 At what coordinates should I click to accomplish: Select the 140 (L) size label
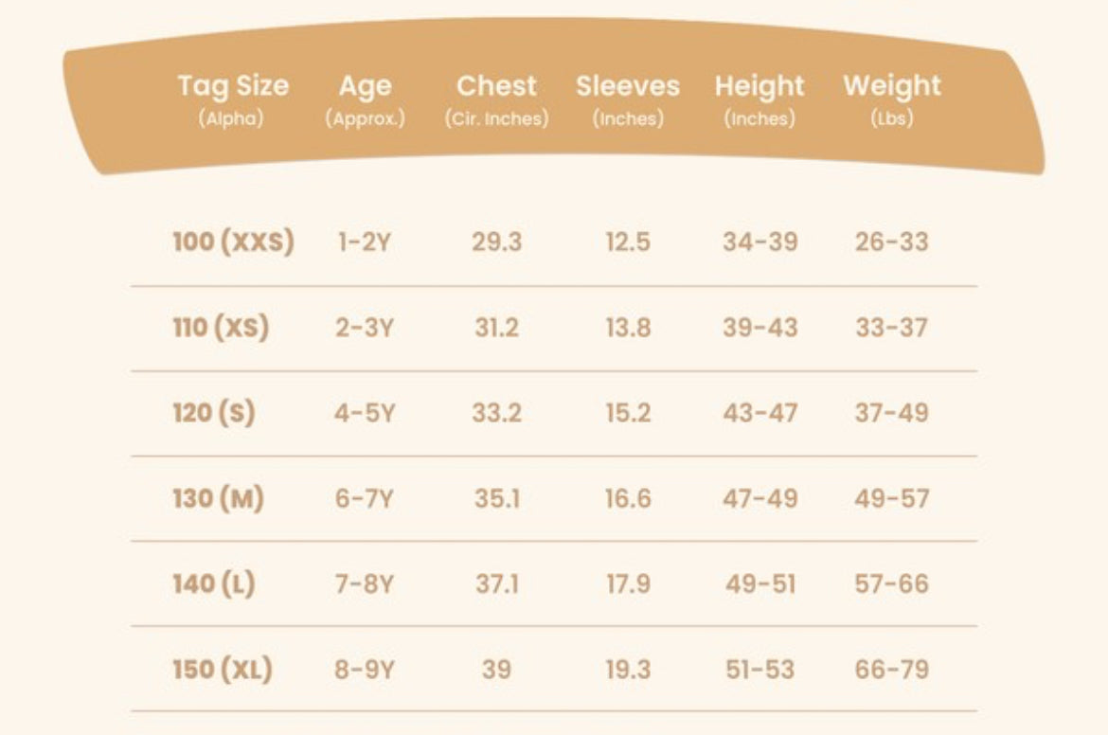click(x=214, y=583)
